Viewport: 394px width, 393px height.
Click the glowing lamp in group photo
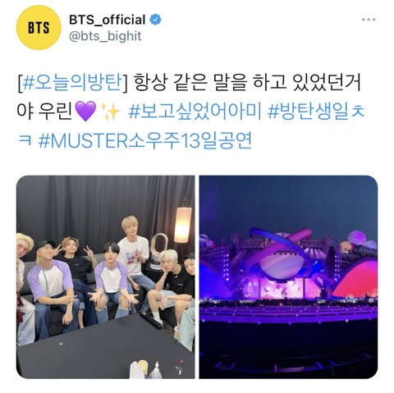click(182, 225)
